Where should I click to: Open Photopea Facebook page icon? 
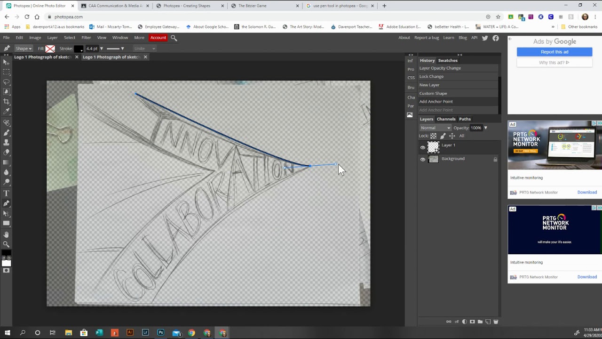pos(496,38)
